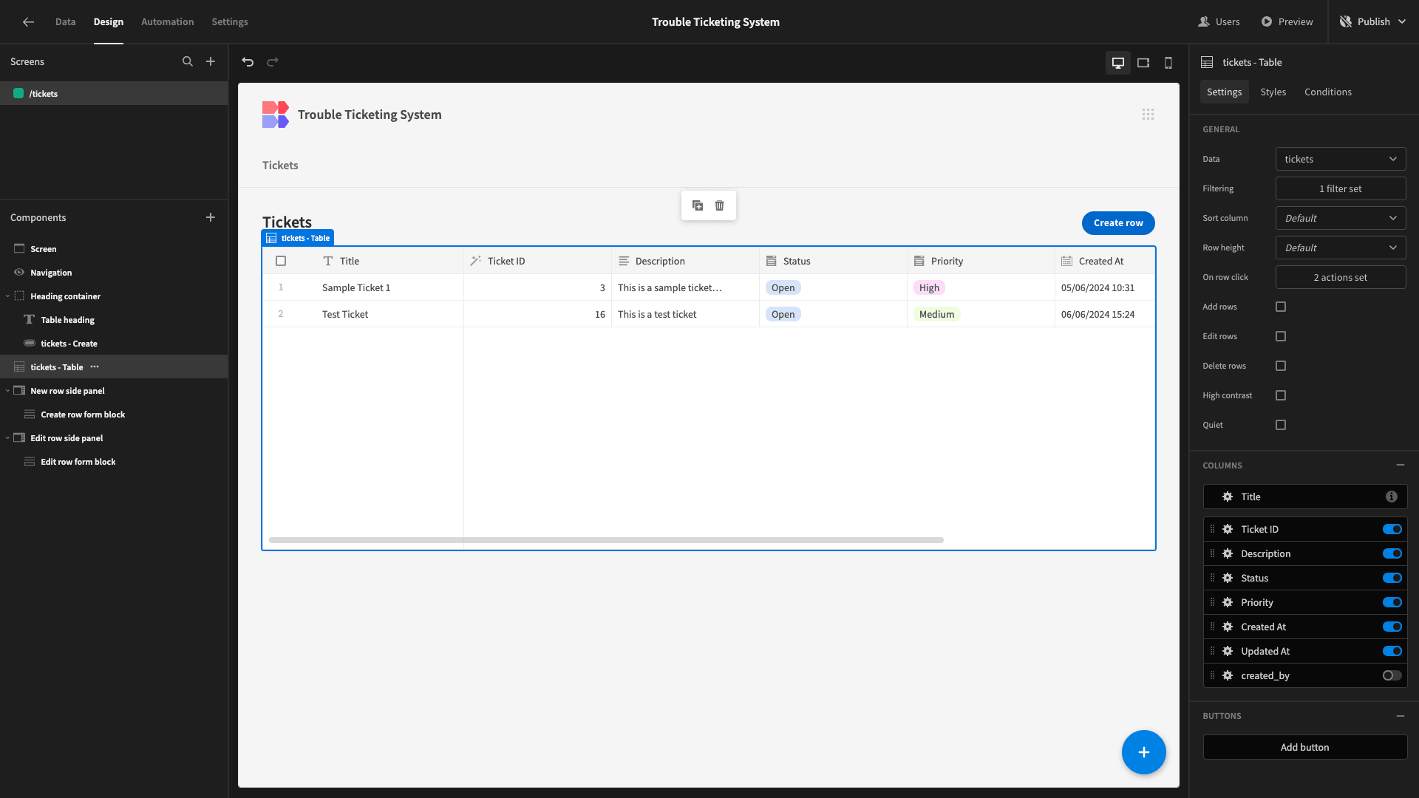Collapse the COLUMNS section
Screen dimensions: 1419x798
(1401, 465)
